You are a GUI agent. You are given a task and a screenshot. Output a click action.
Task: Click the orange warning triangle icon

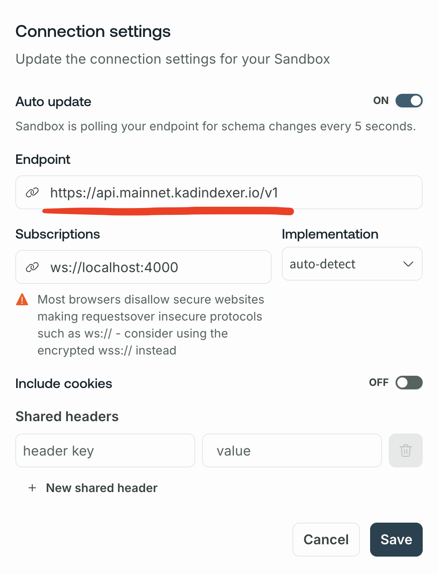(22, 300)
